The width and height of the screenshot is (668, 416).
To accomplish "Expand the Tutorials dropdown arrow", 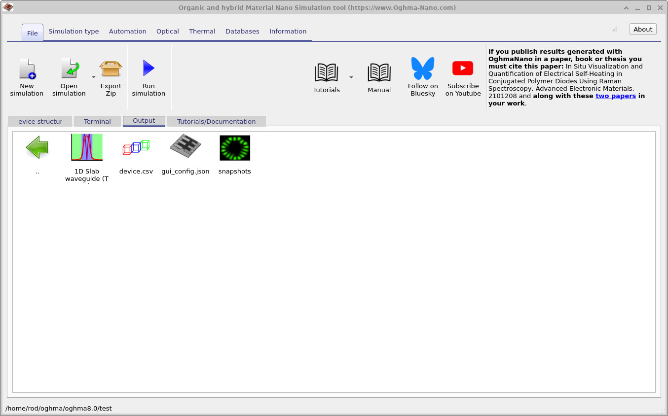I will 351,77.
